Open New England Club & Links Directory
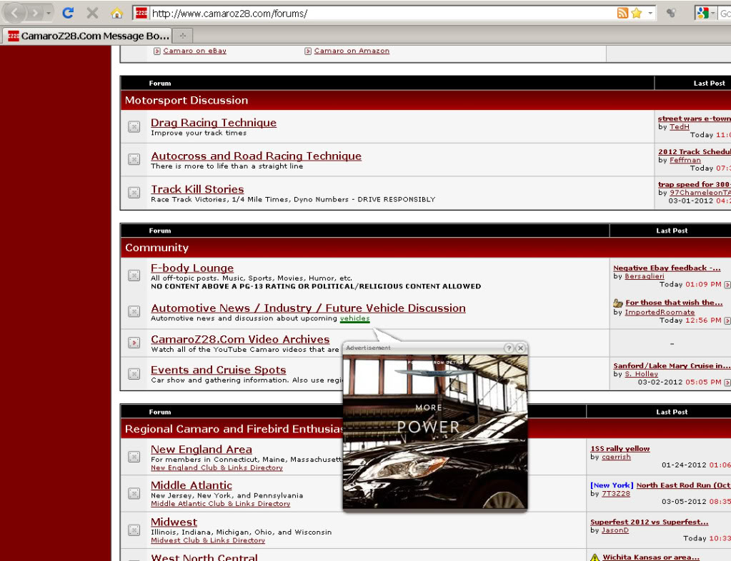This screenshot has width=731, height=561. [217, 468]
